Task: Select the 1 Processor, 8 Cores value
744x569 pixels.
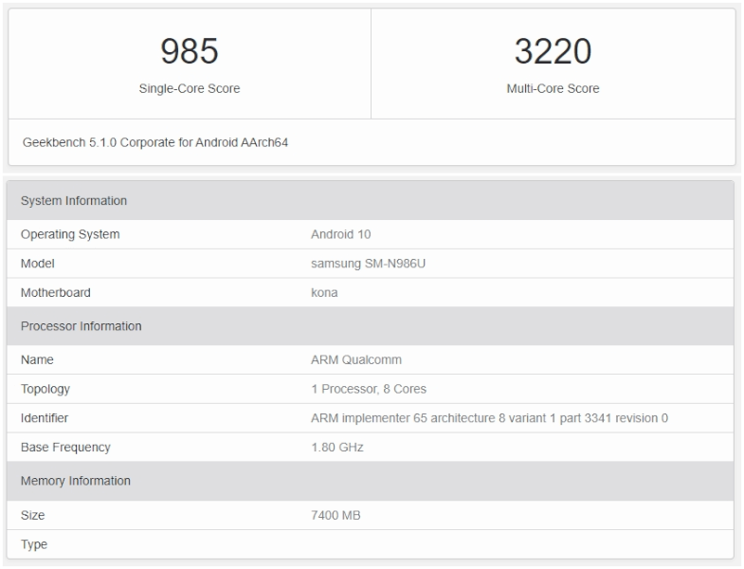Action: coord(369,389)
